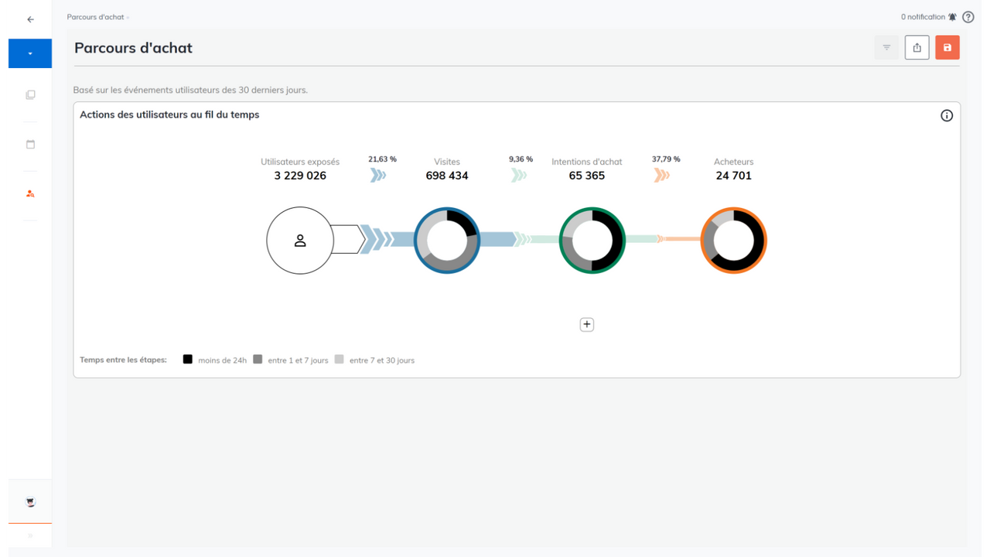Click the 'Parcours d'achat' page heading
The width and height of the screenshot is (990, 557).
133,48
